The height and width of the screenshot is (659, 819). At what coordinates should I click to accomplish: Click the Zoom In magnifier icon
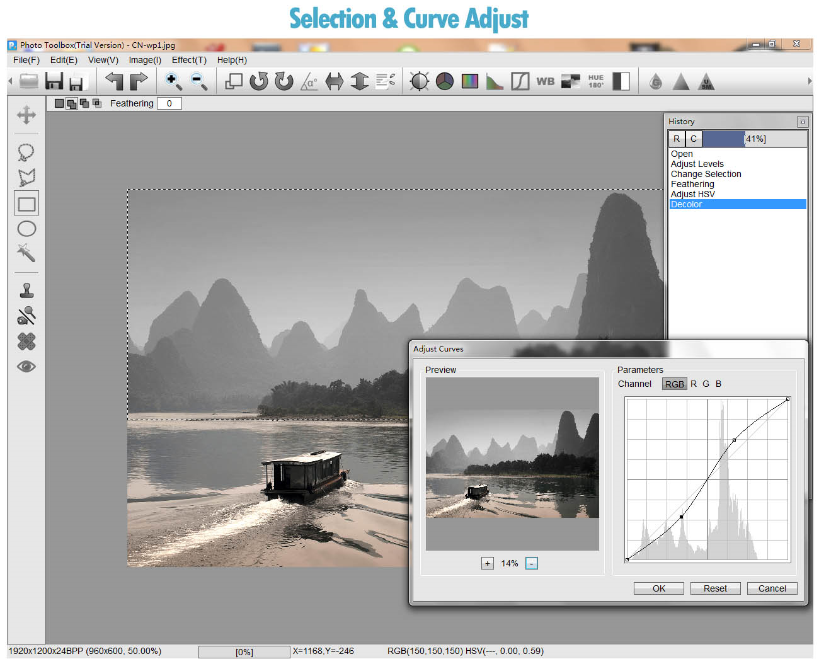point(173,81)
